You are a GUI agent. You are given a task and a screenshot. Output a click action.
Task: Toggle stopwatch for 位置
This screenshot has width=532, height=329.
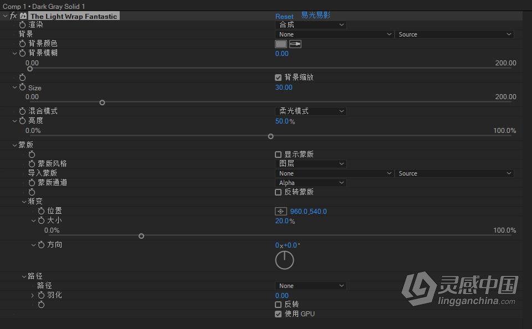pos(42,212)
